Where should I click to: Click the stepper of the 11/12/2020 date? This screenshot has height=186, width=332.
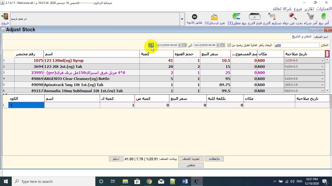pyautogui.click(x=180, y=45)
